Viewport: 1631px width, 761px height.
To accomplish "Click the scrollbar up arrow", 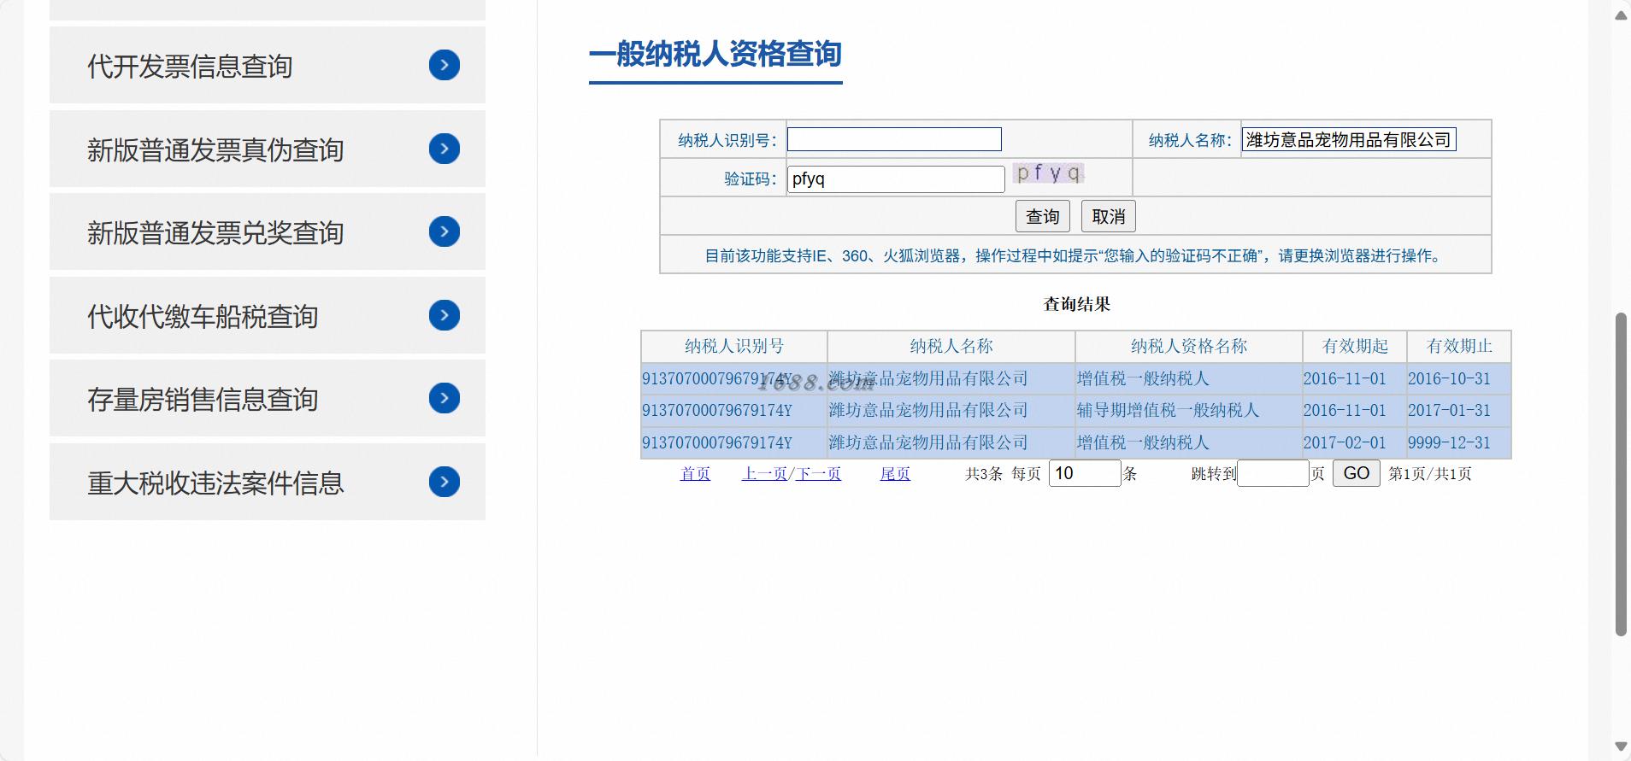I will [x=1621, y=15].
